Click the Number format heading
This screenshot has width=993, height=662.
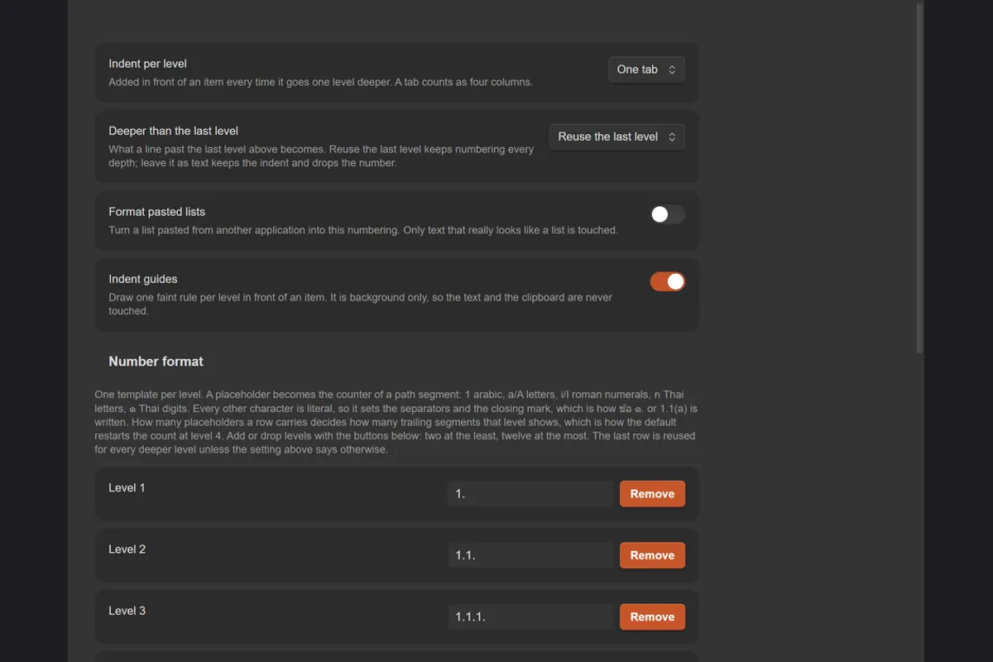tap(156, 362)
